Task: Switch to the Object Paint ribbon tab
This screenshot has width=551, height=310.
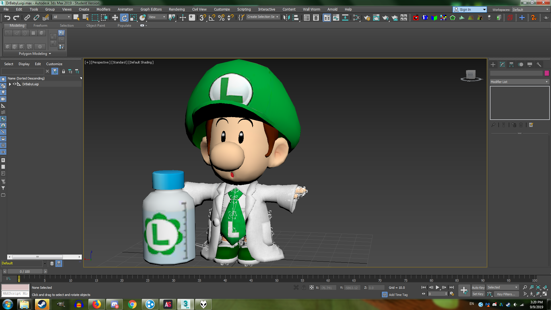Action: 96,26
